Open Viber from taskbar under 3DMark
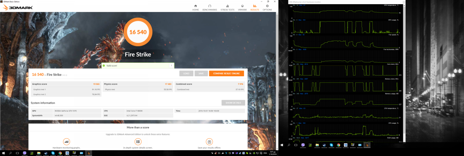 coord(24,153)
